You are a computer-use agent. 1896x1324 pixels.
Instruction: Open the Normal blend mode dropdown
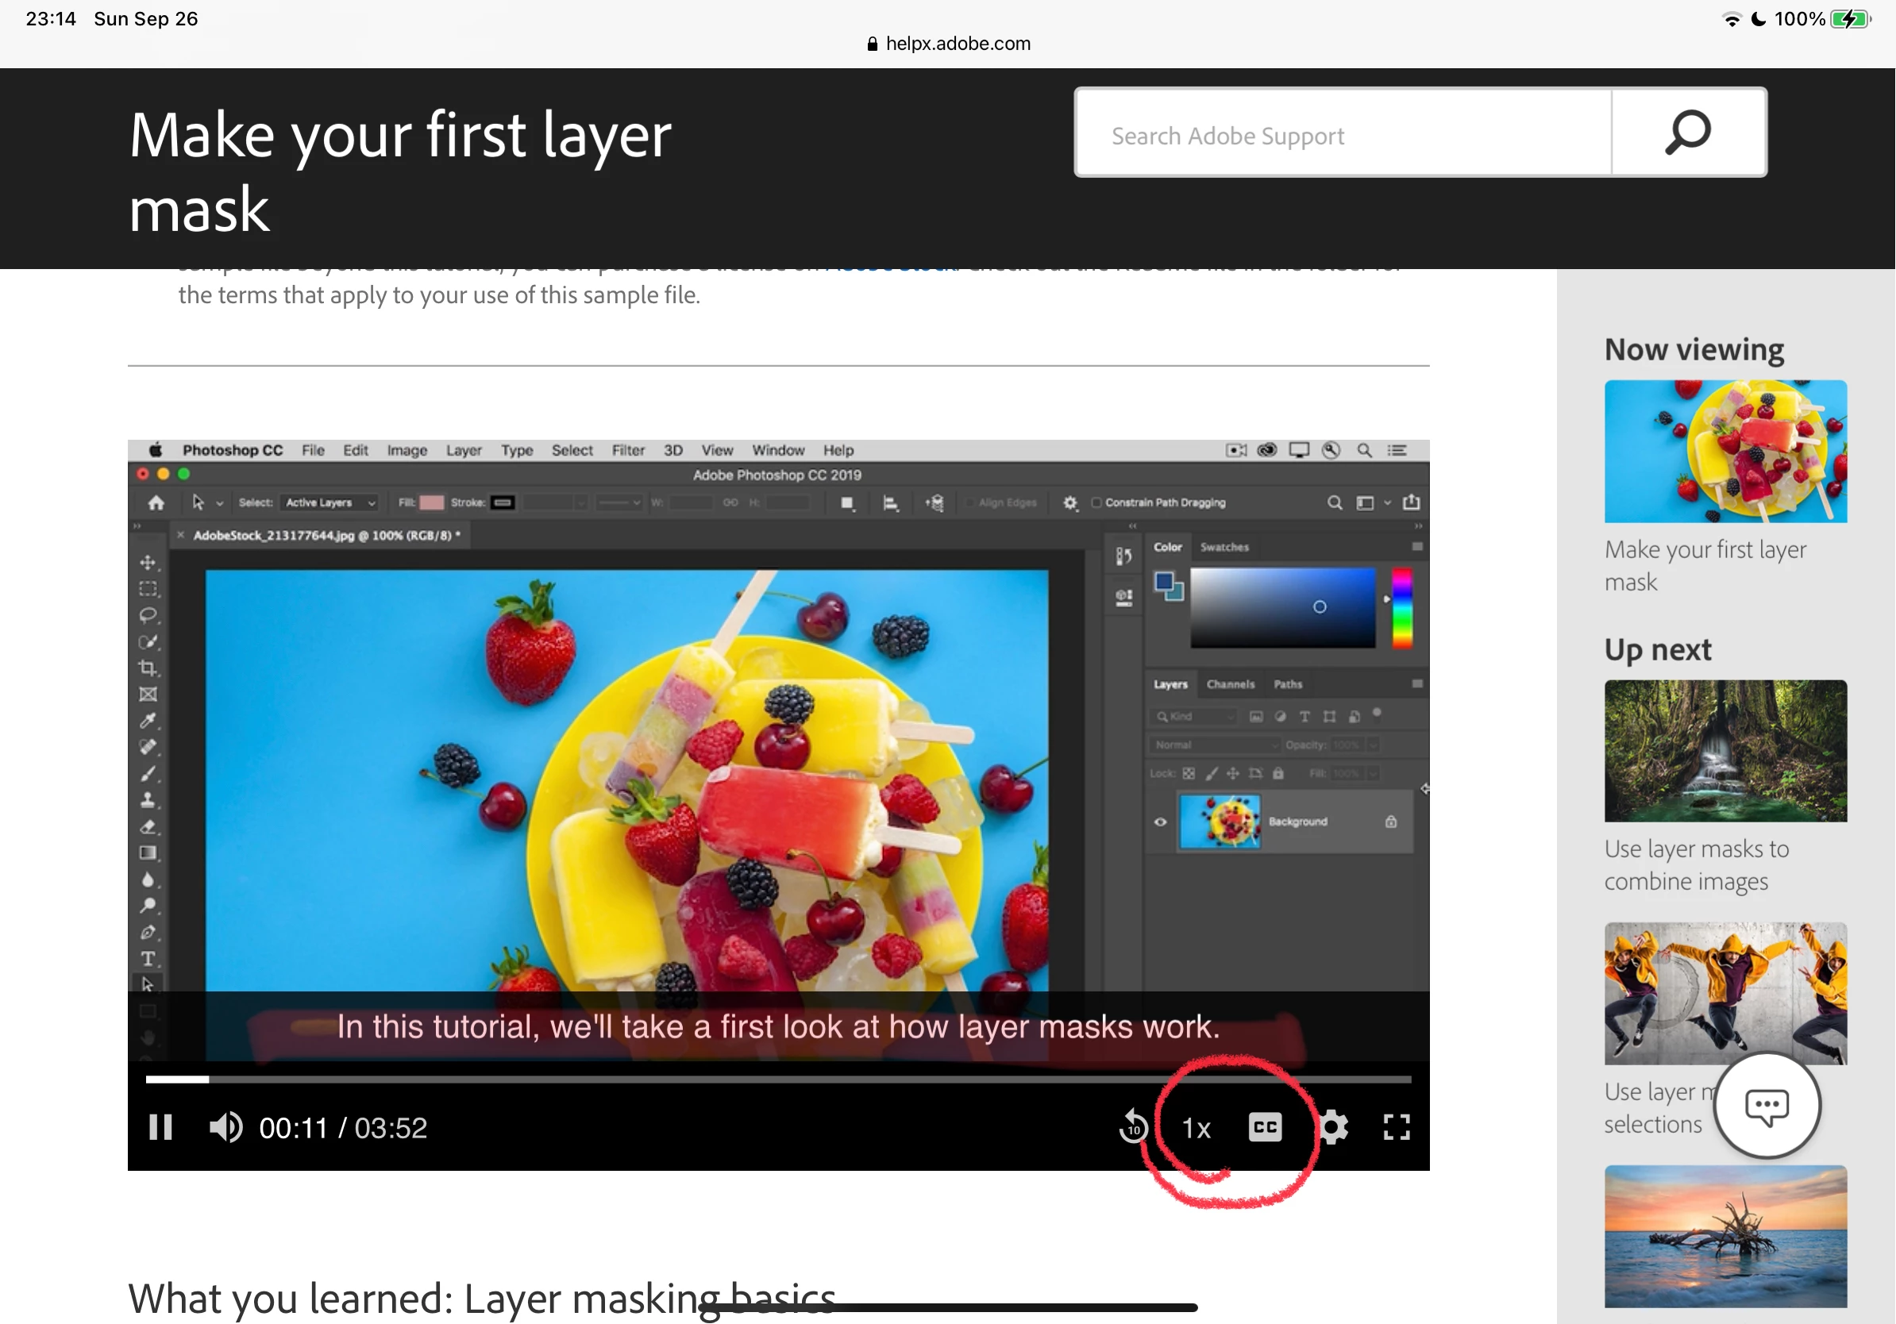[1213, 745]
